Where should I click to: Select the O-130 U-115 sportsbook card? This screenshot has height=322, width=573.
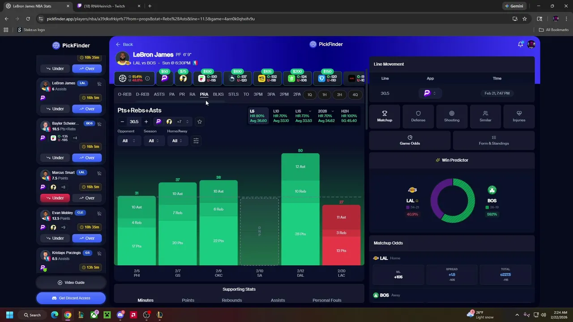click(x=207, y=78)
